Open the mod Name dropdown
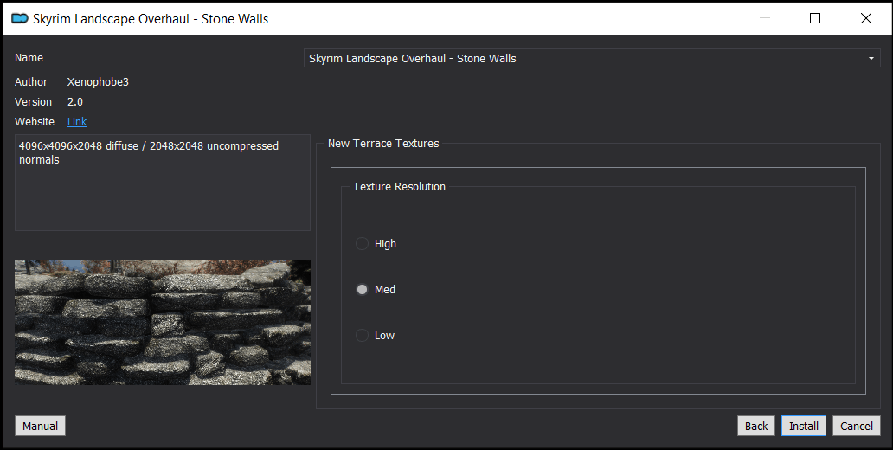This screenshot has height=450, width=893. pos(592,58)
